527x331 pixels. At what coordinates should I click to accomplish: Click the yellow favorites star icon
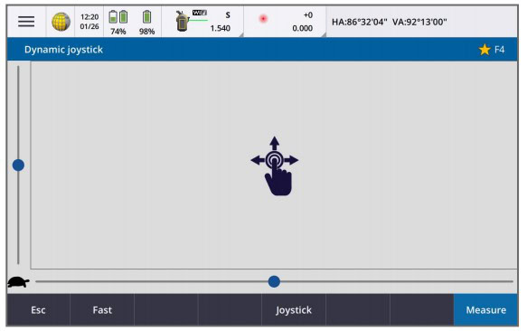point(485,50)
